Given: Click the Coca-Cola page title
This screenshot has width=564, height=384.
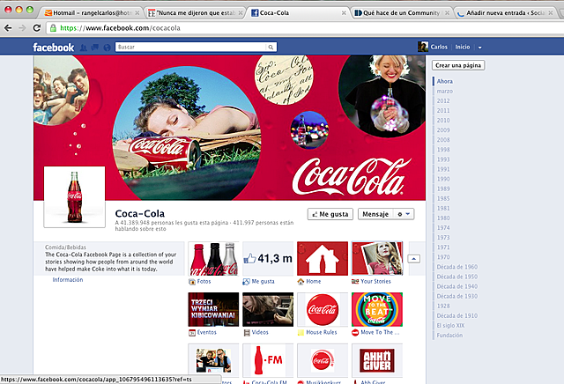Looking at the screenshot, I should point(140,213).
